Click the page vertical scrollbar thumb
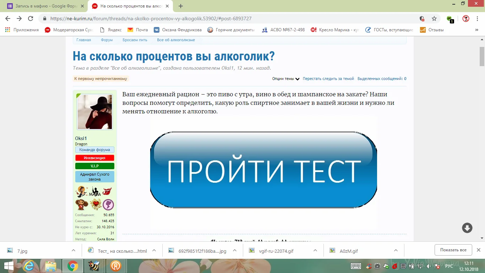 pos(482,56)
